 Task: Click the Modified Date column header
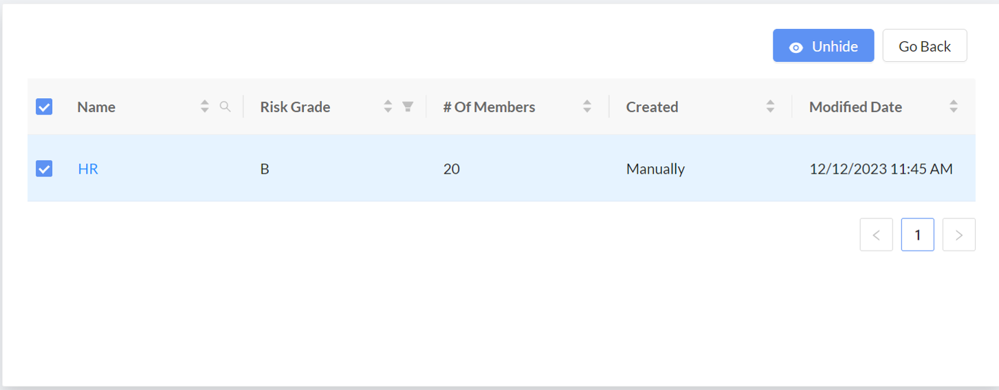pos(855,107)
